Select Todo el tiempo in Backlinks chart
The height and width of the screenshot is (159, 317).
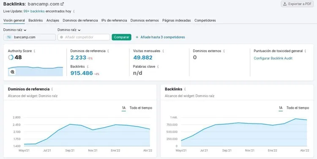coord(298,108)
